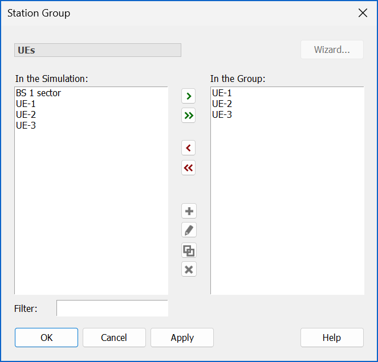Click the gray X delete icon
Screen dimensions: 378x362
189,269
